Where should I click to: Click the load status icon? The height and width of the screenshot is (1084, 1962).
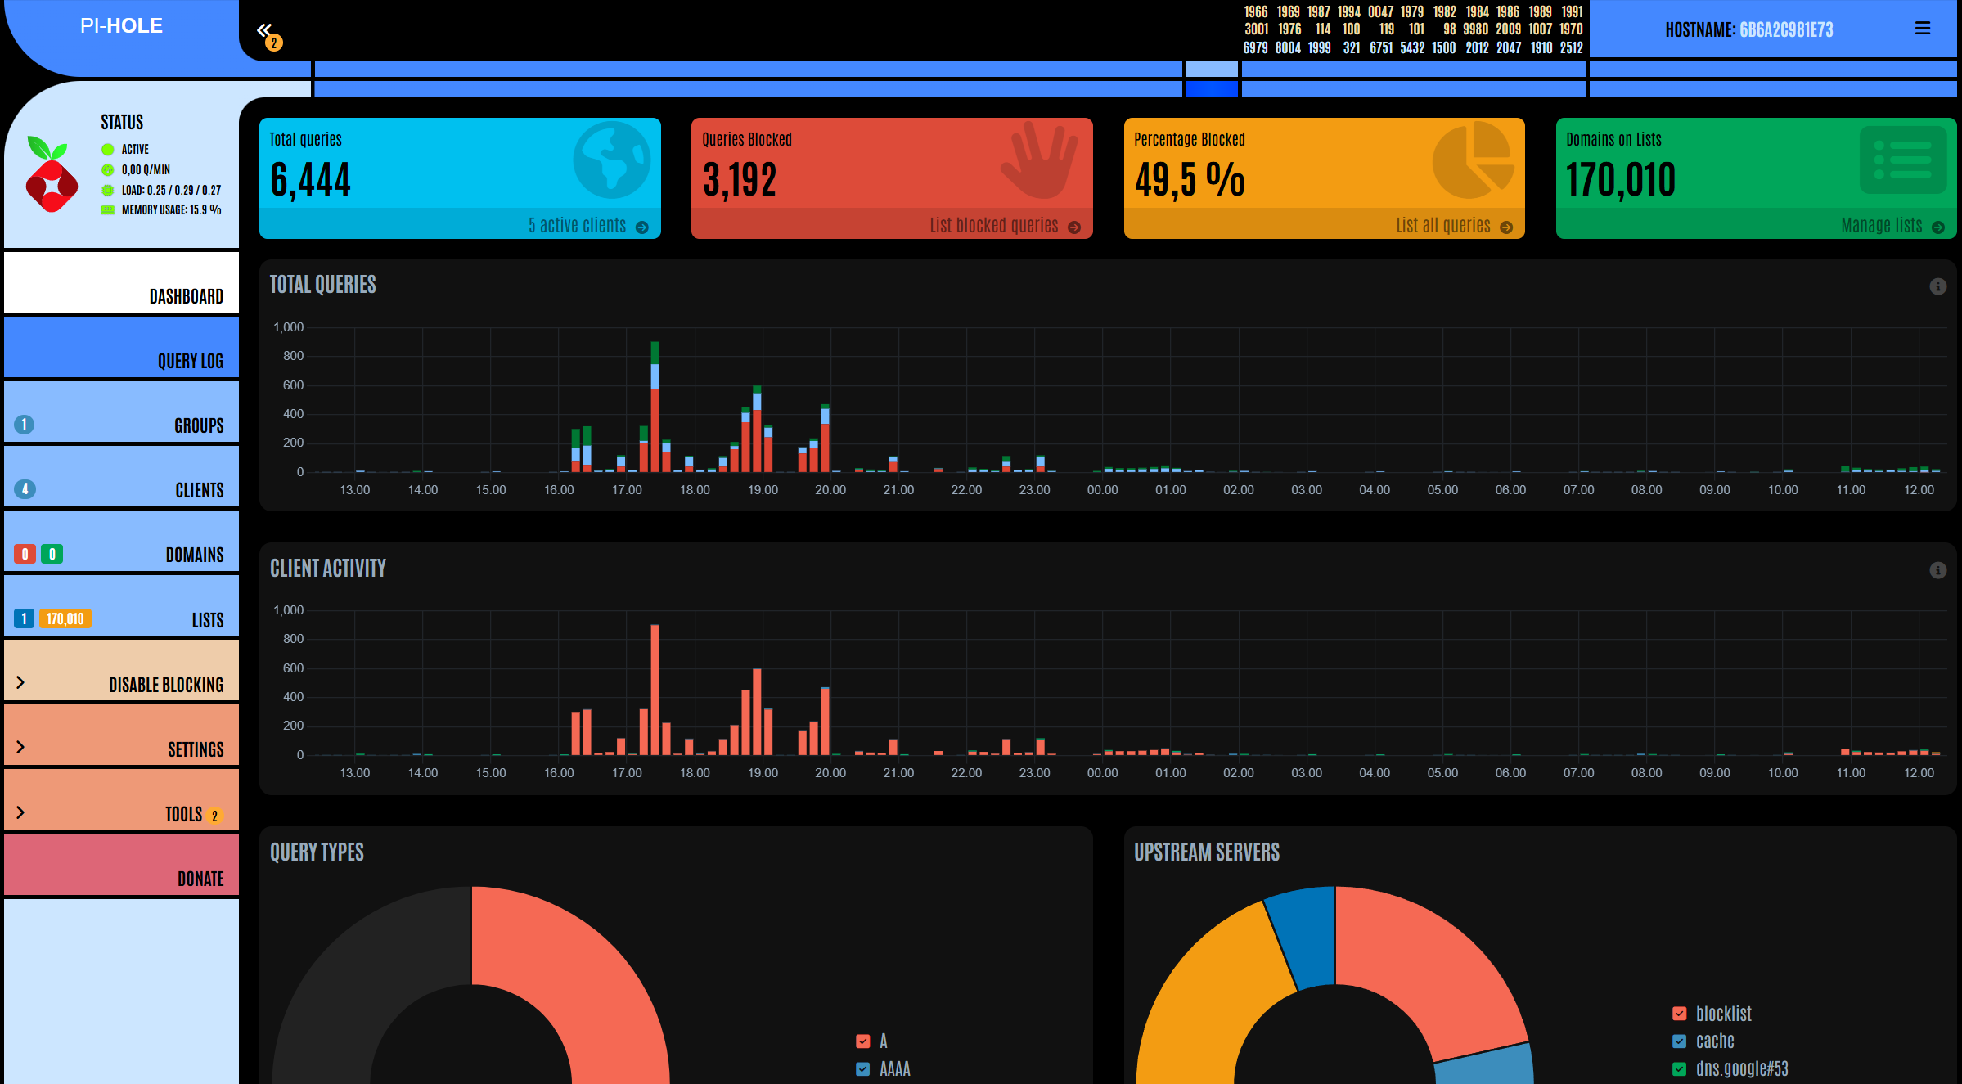[x=107, y=190]
